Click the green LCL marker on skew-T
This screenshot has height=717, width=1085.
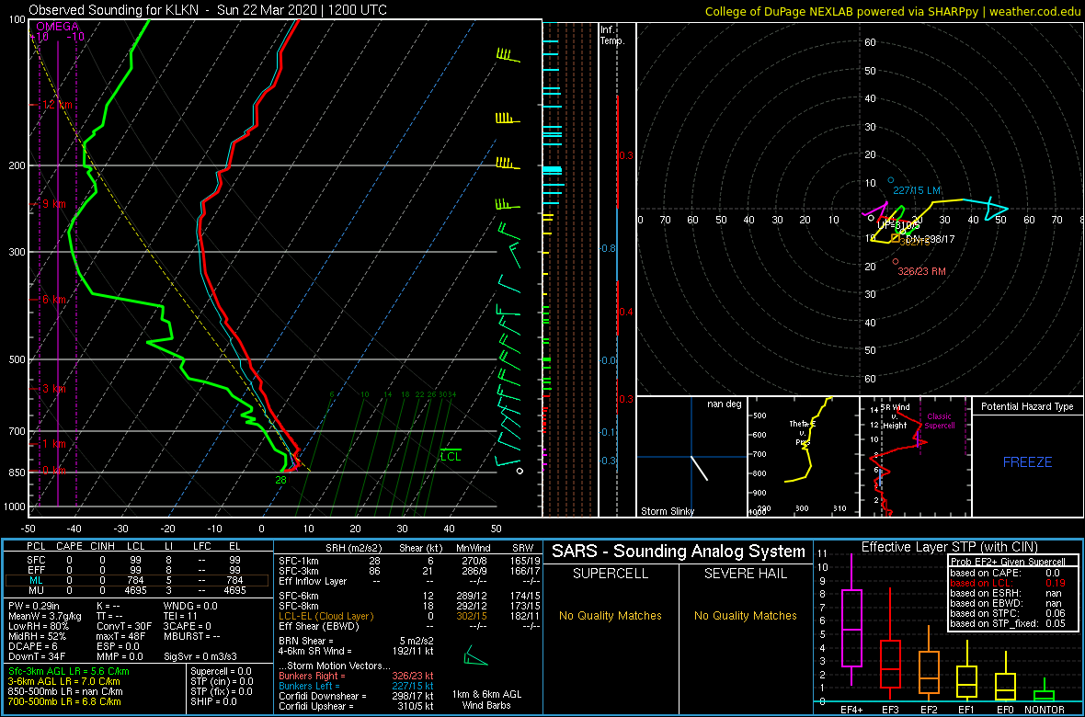(x=451, y=456)
